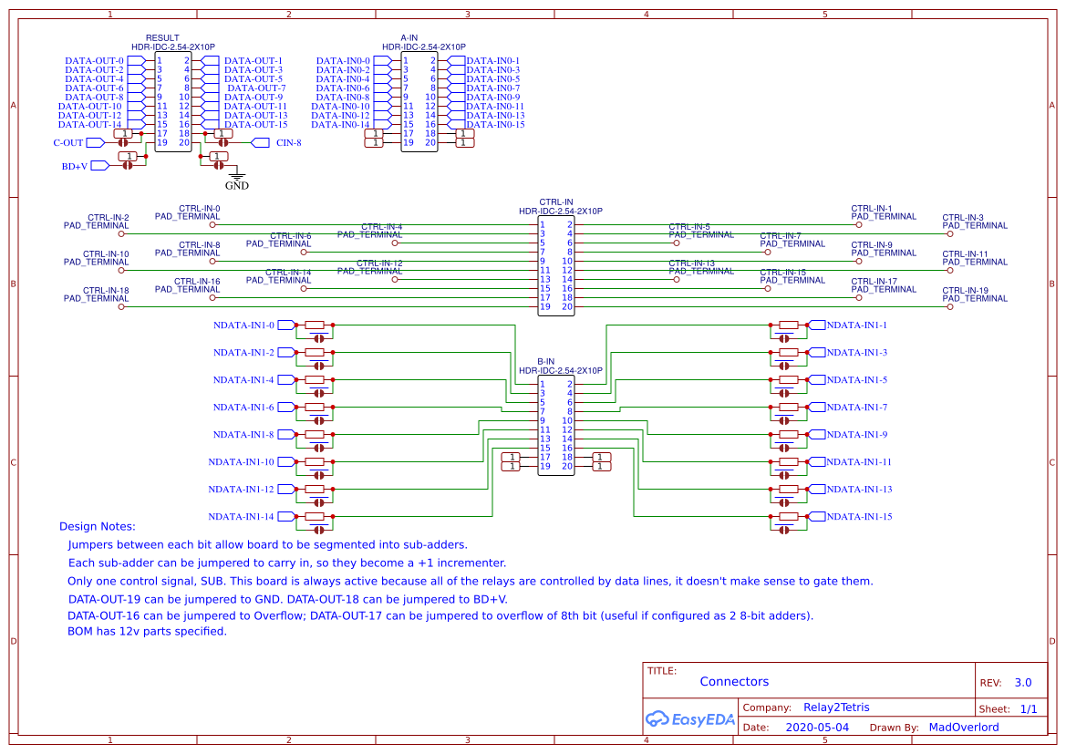Select the CTRL-IN connector header symbol
This screenshot has width=1066, height=754.
(555, 264)
